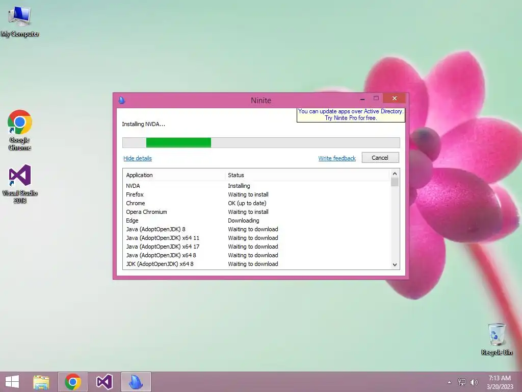Select the Google Chrome desktop shortcut
The width and height of the screenshot is (522, 392).
(20, 130)
